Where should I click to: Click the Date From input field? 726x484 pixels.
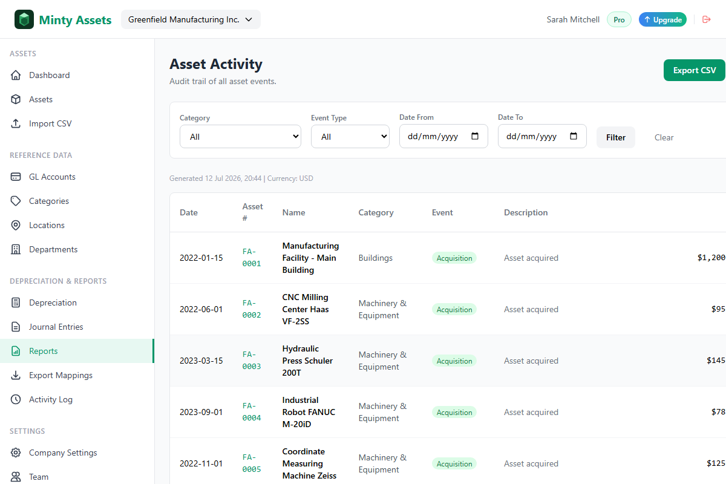(443, 136)
